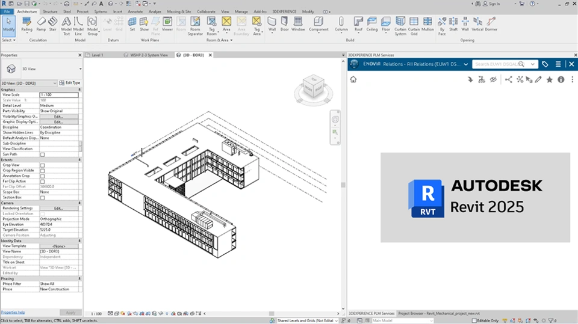This screenshot has height=324, width=578.
Task: Open the ENOVIA search scope dropdown arrow
Action: coord(533,64)
